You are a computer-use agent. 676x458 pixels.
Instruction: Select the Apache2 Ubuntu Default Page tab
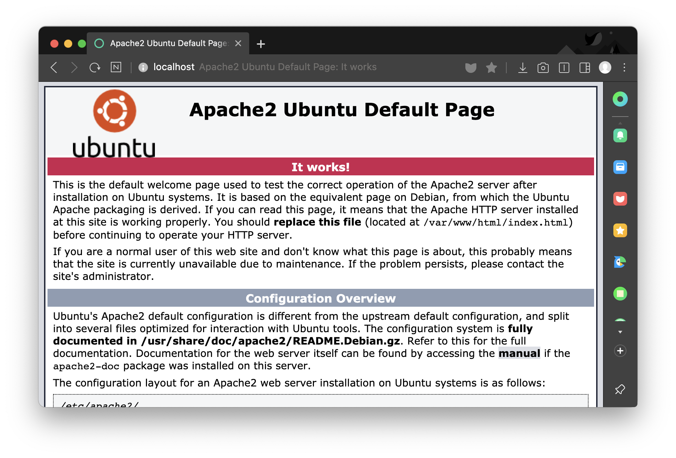pyautogui.click(x=168, y=43)
